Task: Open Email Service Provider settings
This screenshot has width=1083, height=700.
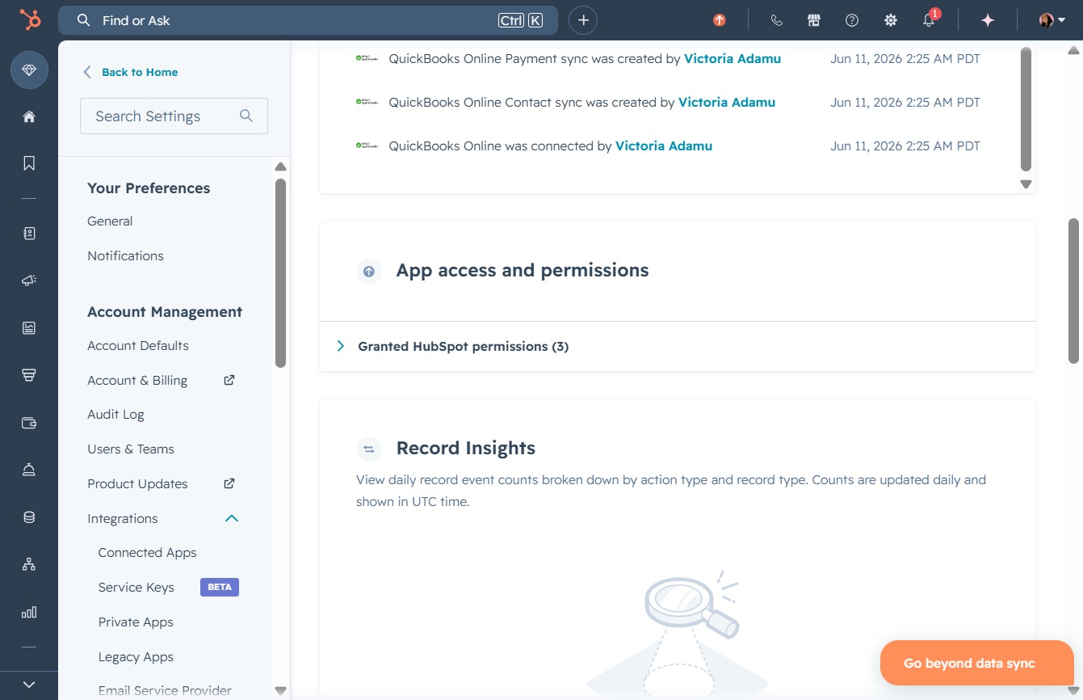Action: pyautogui.click(x=165, y=691)
